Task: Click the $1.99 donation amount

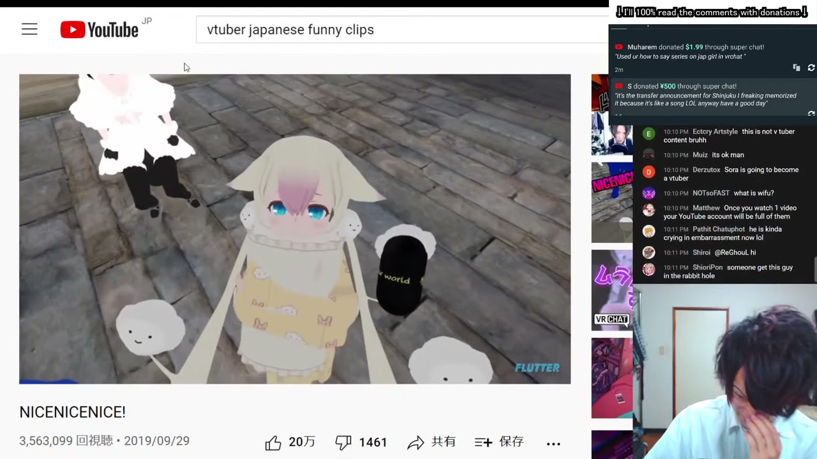Action: click(694, 47)
